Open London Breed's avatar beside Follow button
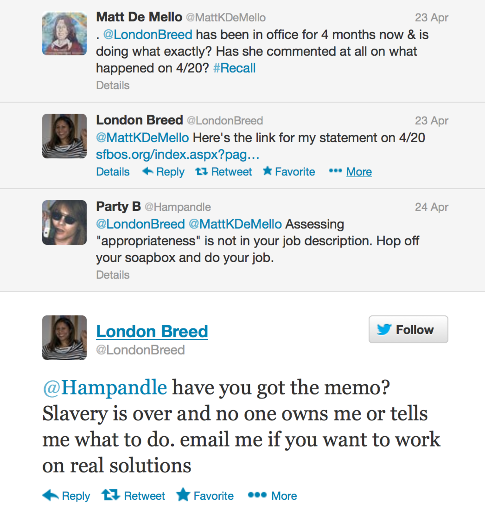 tap(64, 338)
